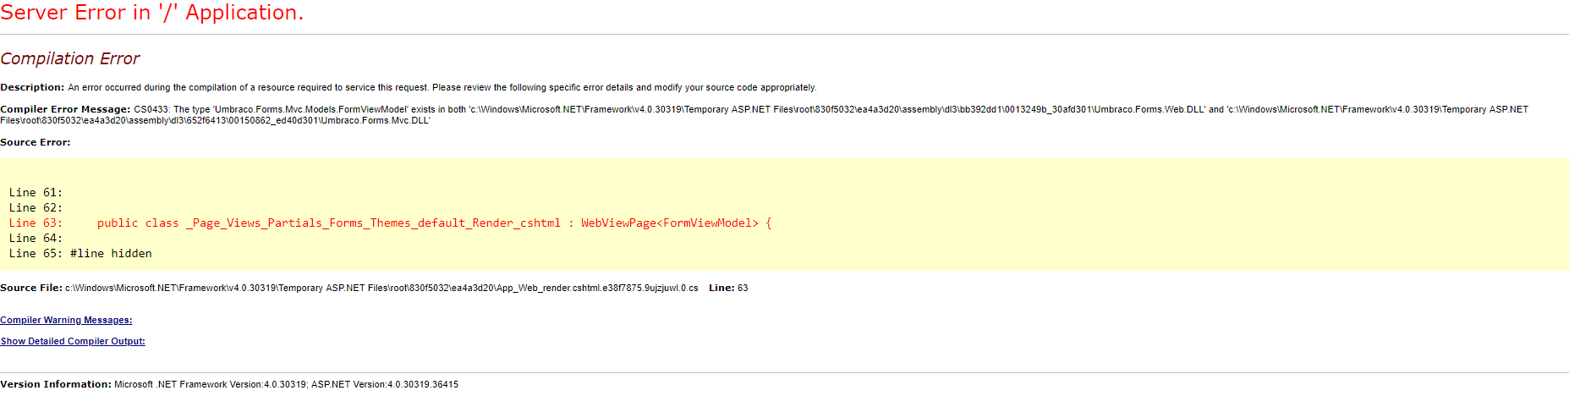Click the App_Web_render.cshtml source file path

(x=381, y=288)
